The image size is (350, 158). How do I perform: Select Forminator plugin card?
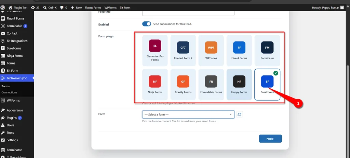pos(267,50)
